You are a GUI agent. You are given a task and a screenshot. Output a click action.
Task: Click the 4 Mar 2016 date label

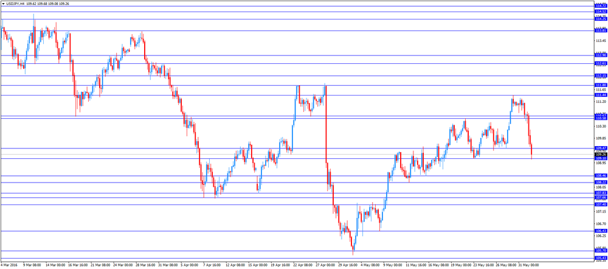point(9,265)
